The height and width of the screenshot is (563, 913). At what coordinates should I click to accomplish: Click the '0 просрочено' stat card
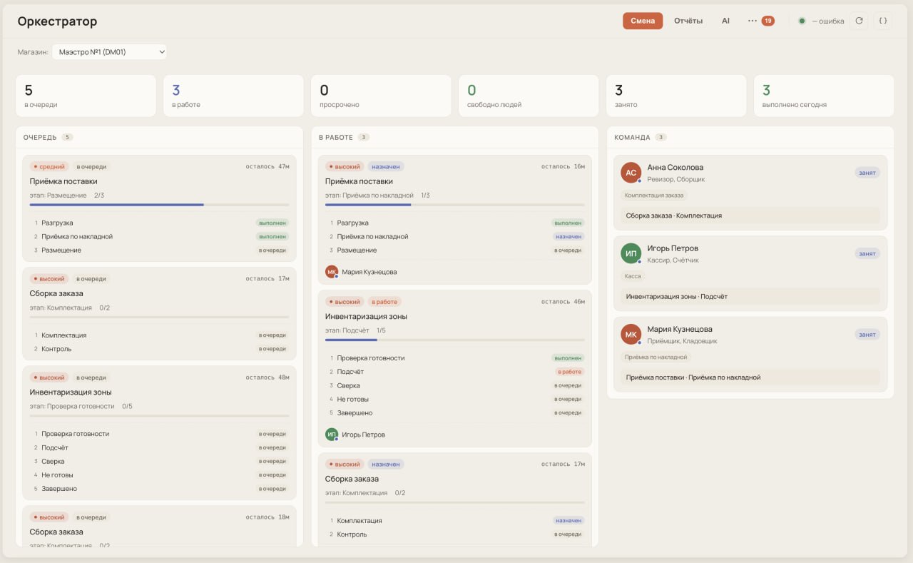coord(381,96)
